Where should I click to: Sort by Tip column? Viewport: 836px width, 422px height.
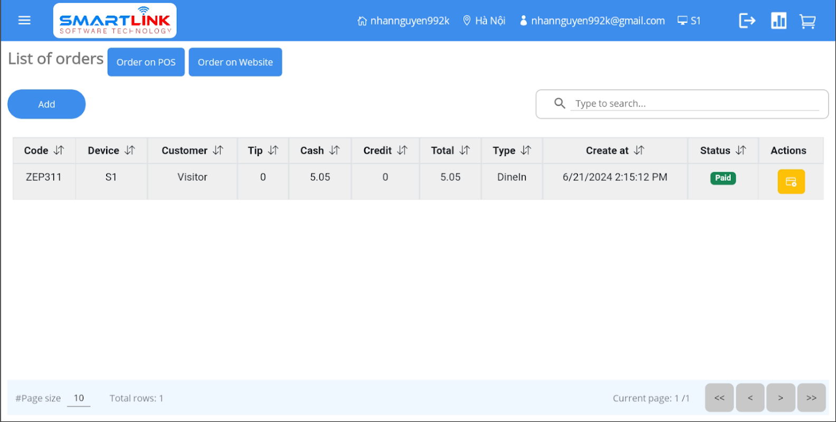(273, 150)
